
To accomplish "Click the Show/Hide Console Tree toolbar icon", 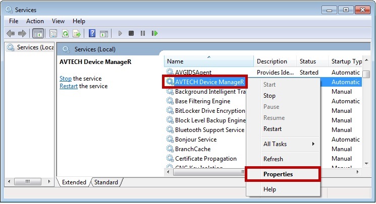I will pyautogui.click(x=38, y=33).
